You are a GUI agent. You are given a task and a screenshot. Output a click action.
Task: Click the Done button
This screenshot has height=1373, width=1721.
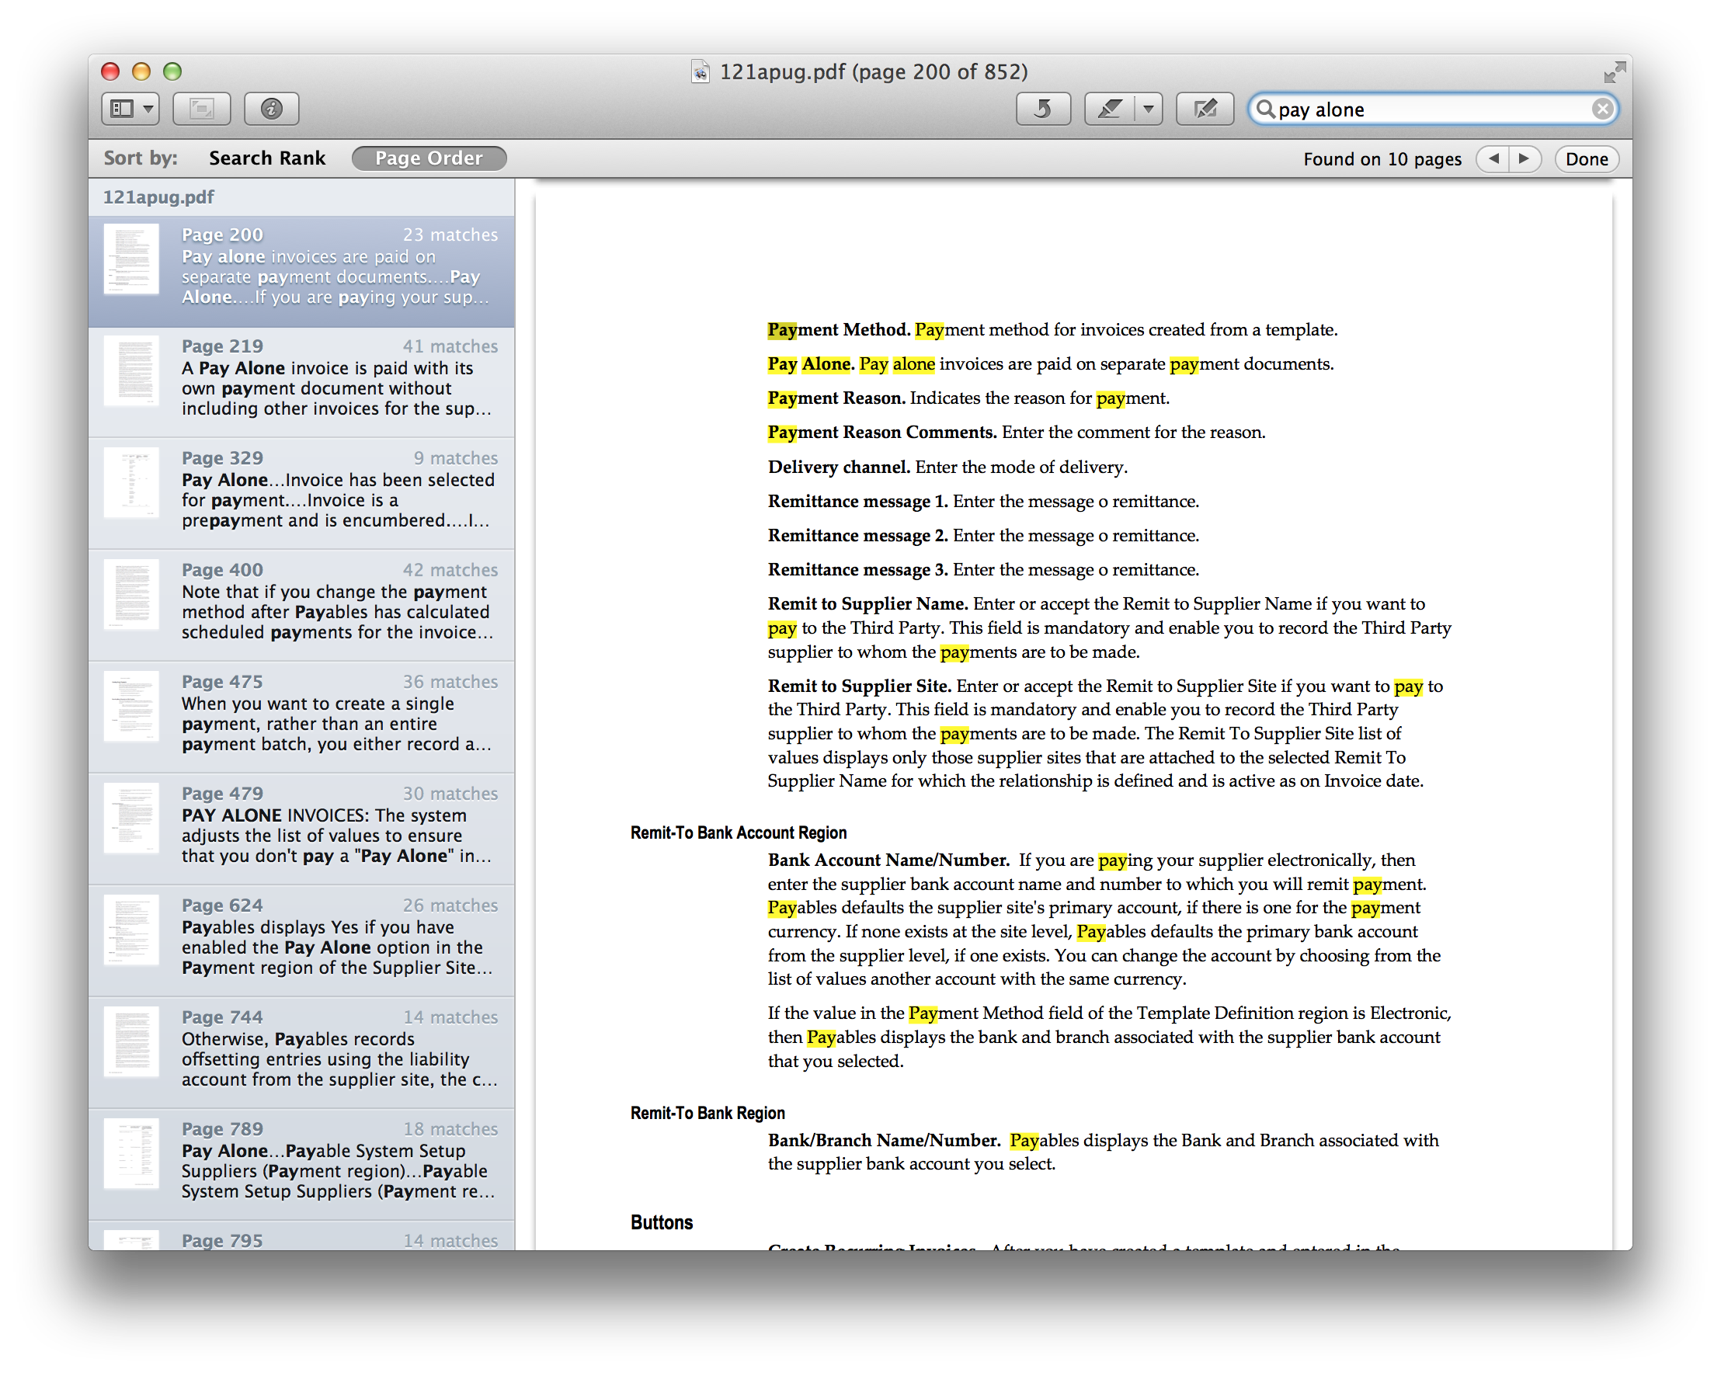click(x=1586, y=159)
